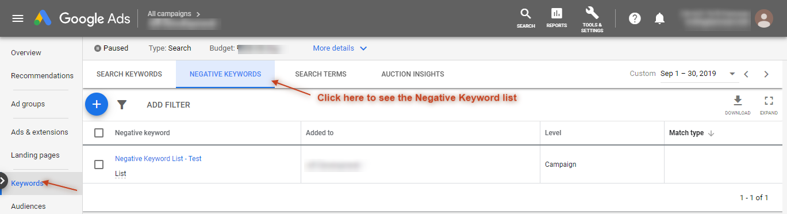Tick the select-all checkbox in header

(x=99, y=133)
